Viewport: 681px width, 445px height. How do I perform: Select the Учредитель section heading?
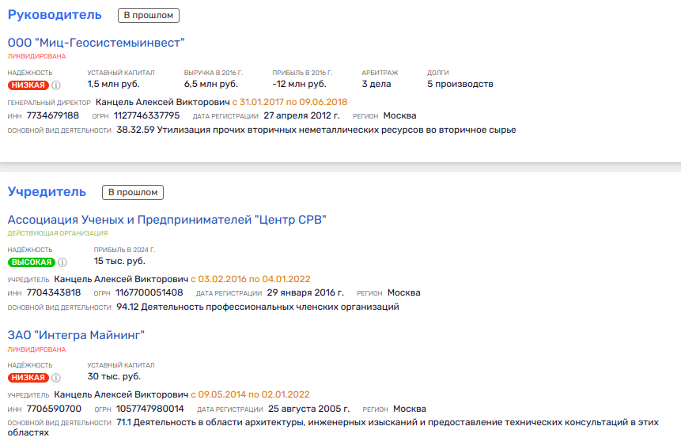tap(47, 192)
